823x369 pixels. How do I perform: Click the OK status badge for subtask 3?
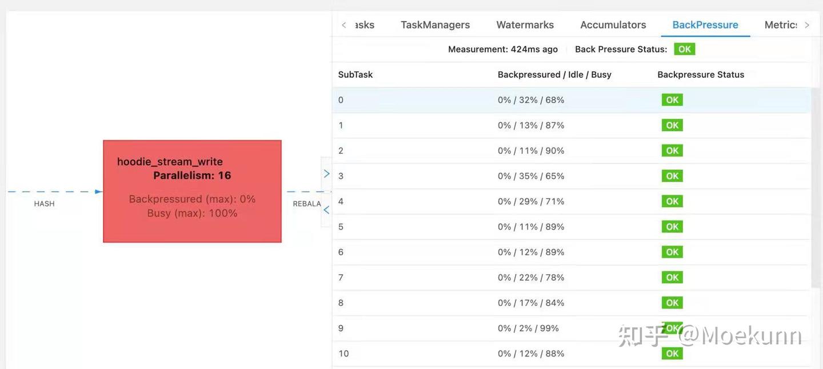(x=672, y=176)
